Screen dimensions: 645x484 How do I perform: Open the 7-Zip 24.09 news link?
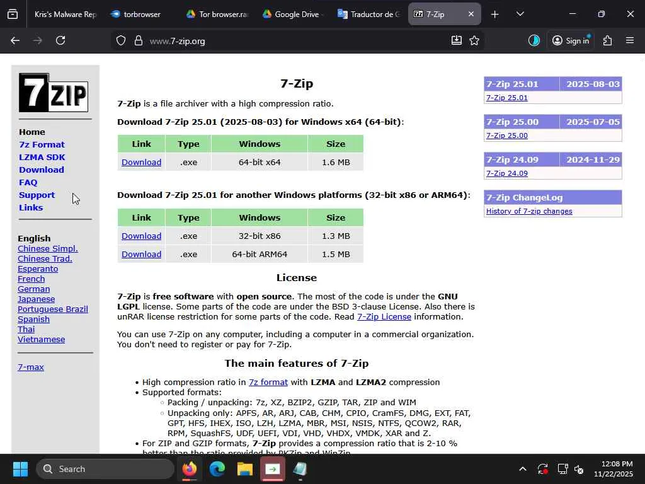[x=507, y=173]
